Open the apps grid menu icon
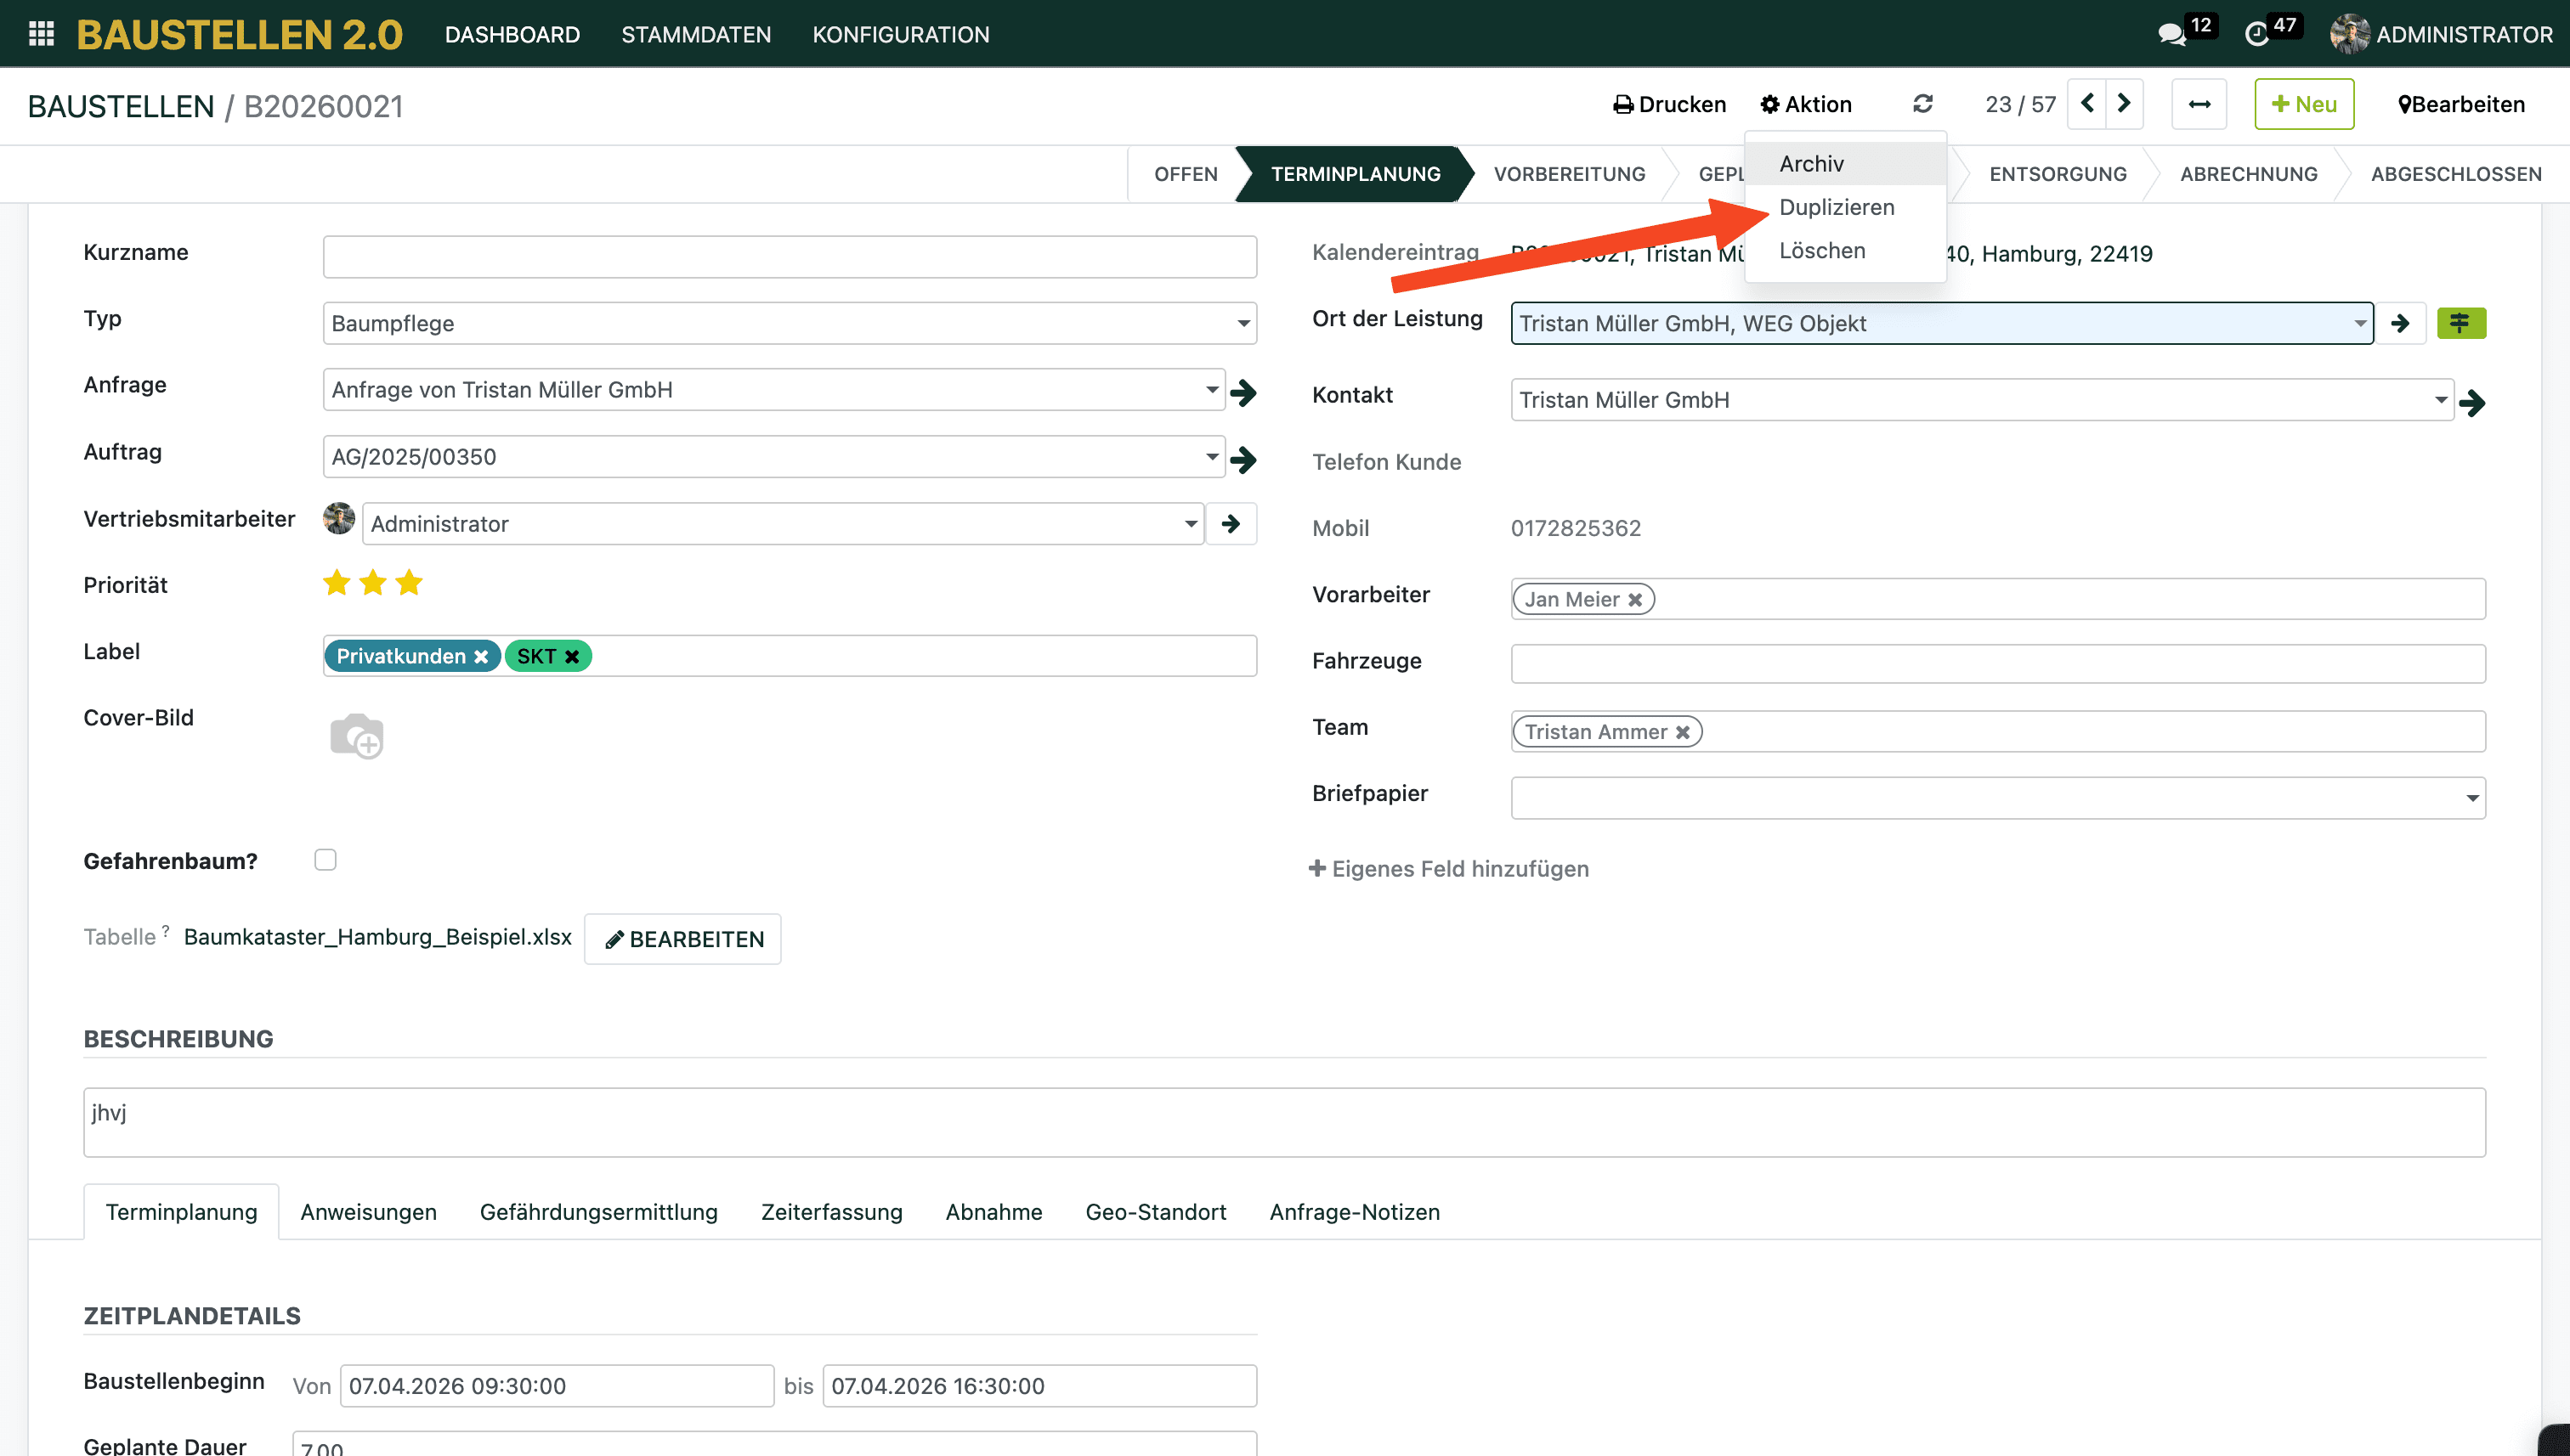Image resolution: width=2570 pixels, height=1456 pixels. pos(41,34)
